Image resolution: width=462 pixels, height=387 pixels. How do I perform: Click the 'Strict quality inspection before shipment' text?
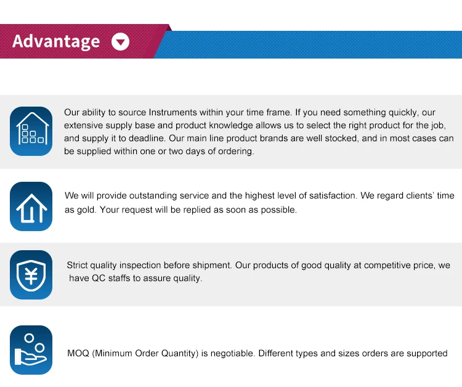(x=148, y=265)
